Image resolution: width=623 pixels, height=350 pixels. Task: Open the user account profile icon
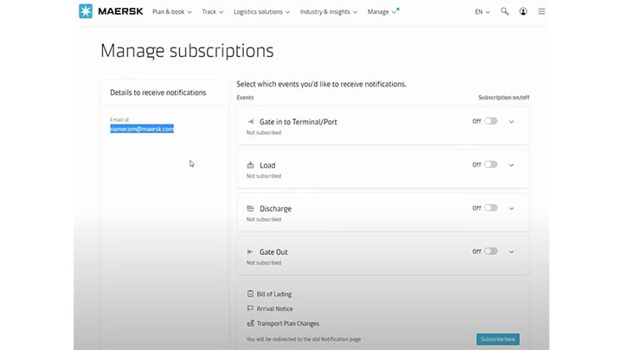(x=523, y=12)
